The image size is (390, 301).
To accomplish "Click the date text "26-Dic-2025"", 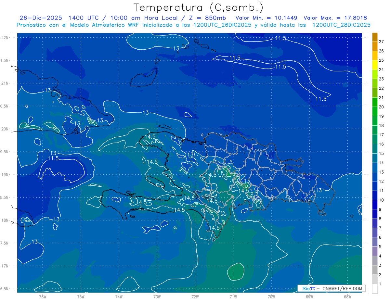I will click(x=41, y=18).
